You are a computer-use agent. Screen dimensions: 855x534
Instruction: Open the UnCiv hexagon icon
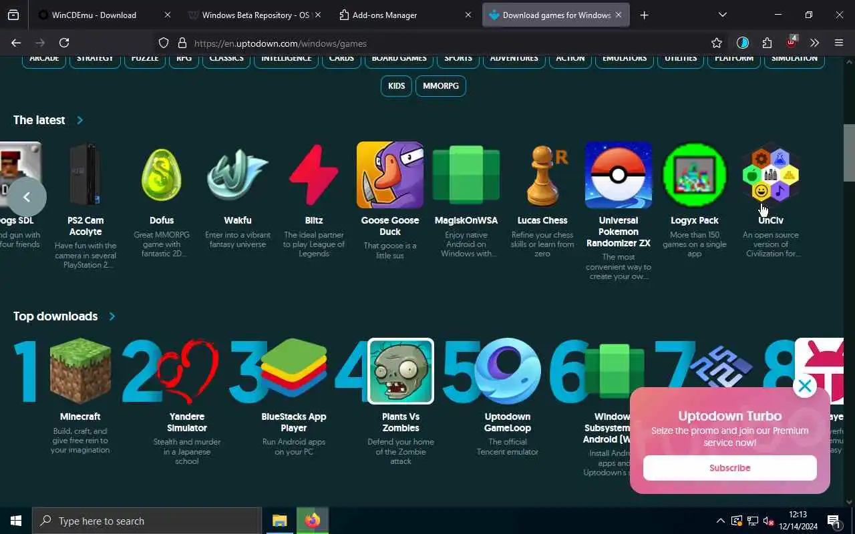tap(771, 175)
